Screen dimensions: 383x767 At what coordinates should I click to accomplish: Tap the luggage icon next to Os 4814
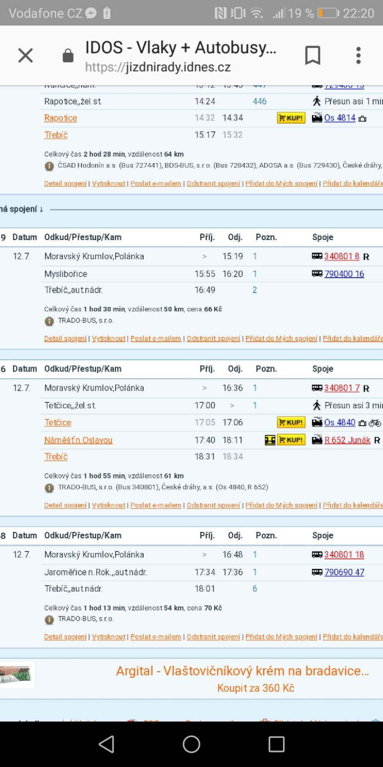tap(362, 119)
